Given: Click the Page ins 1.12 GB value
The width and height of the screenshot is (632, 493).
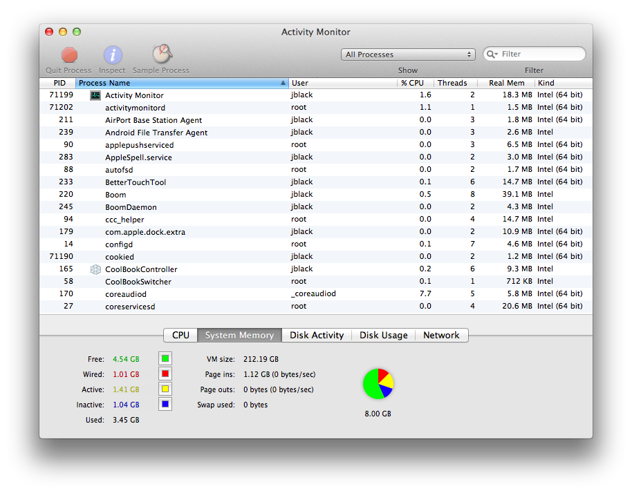Looking at the screenshot, I should click(279, 374).
